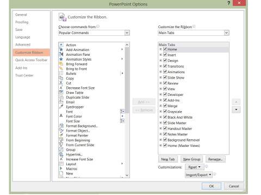This screenshot has height=195, width=261.
Task: Open the Customize the Ribbon Main Tabs dropdown
Action: [226, 32]
